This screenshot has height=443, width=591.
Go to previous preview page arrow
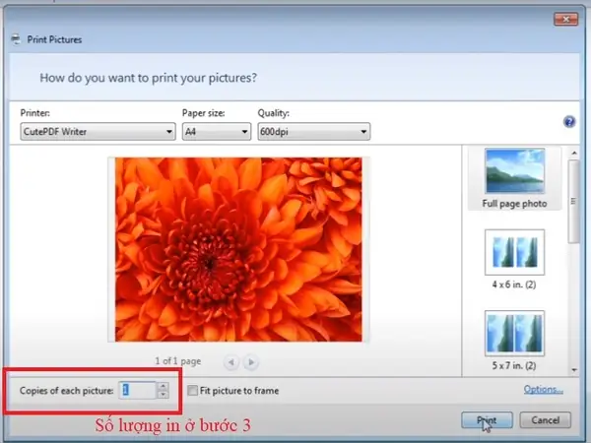click(x=231, y=362)
